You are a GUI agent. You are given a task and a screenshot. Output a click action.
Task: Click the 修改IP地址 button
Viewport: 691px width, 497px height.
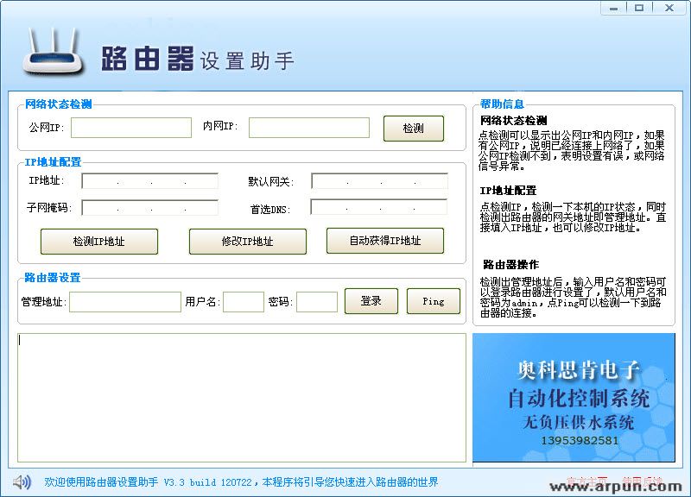[x=247, y=242]
